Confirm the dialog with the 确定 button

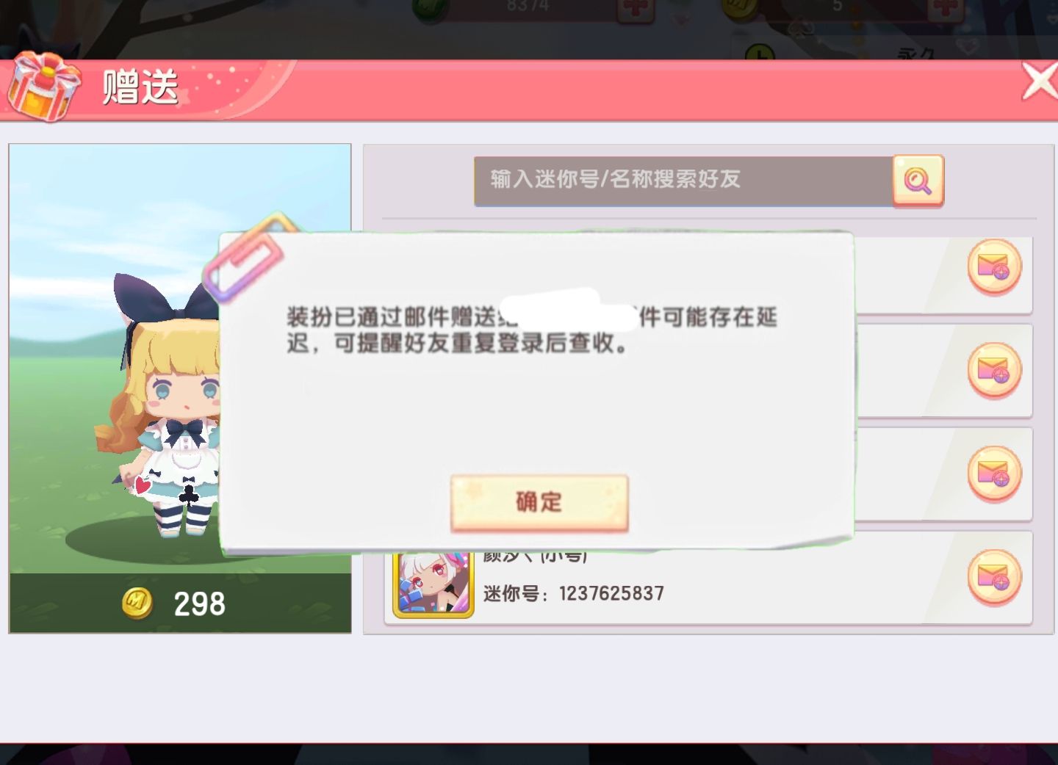coord(539,503)
